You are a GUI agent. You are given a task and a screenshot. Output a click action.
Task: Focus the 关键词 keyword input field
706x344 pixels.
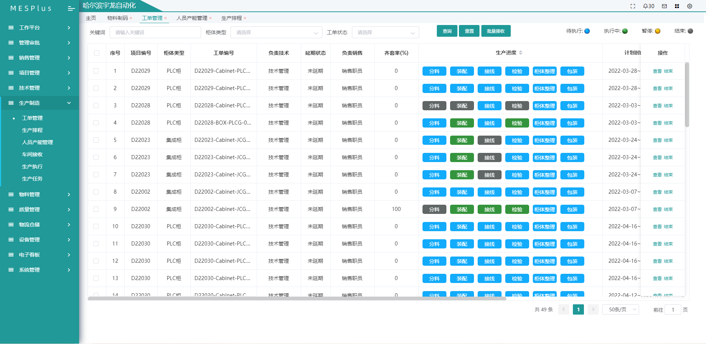155,32
